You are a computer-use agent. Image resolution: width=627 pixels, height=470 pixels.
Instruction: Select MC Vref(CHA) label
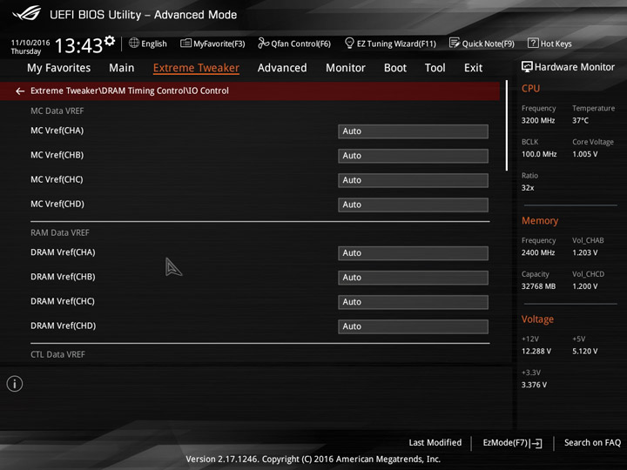[x=57, y=131]
